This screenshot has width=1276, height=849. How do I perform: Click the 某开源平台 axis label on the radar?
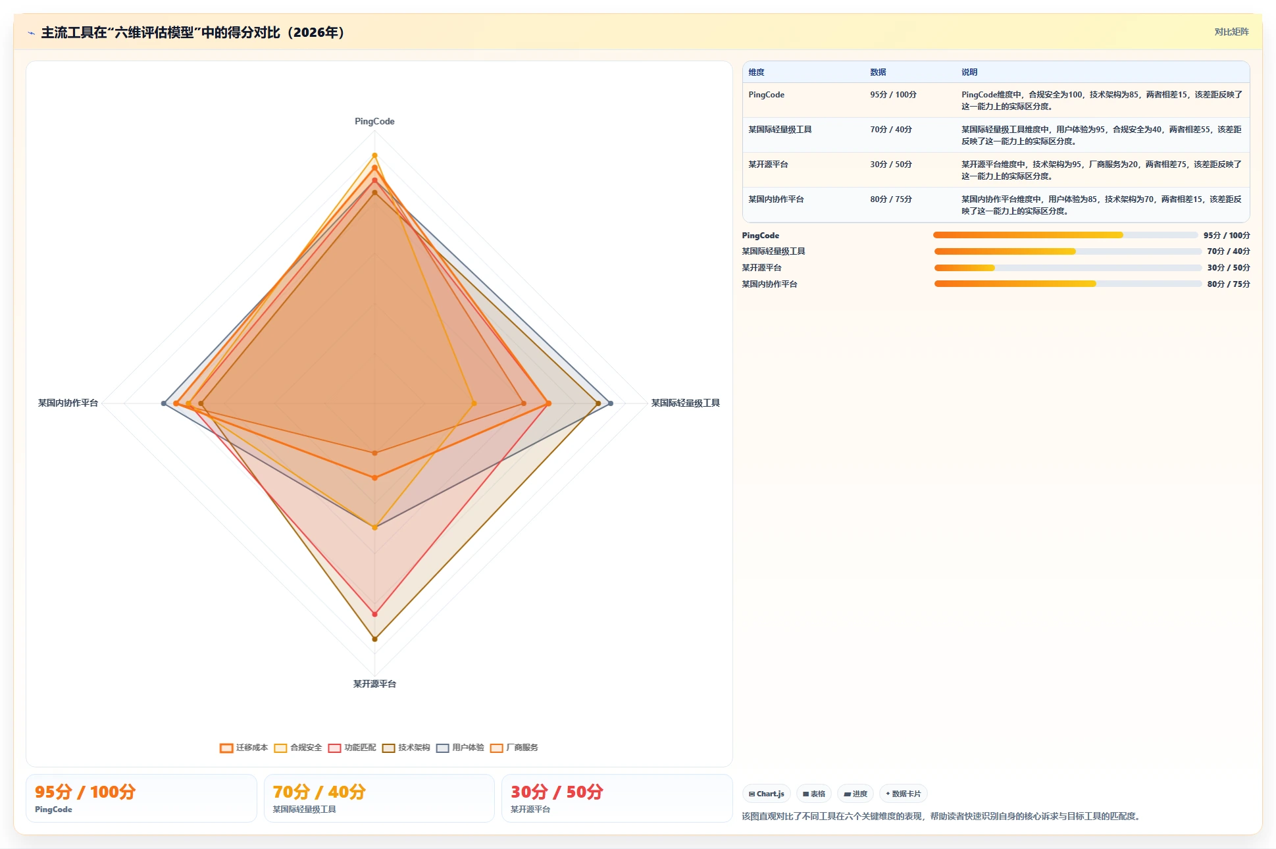[374, 684]
